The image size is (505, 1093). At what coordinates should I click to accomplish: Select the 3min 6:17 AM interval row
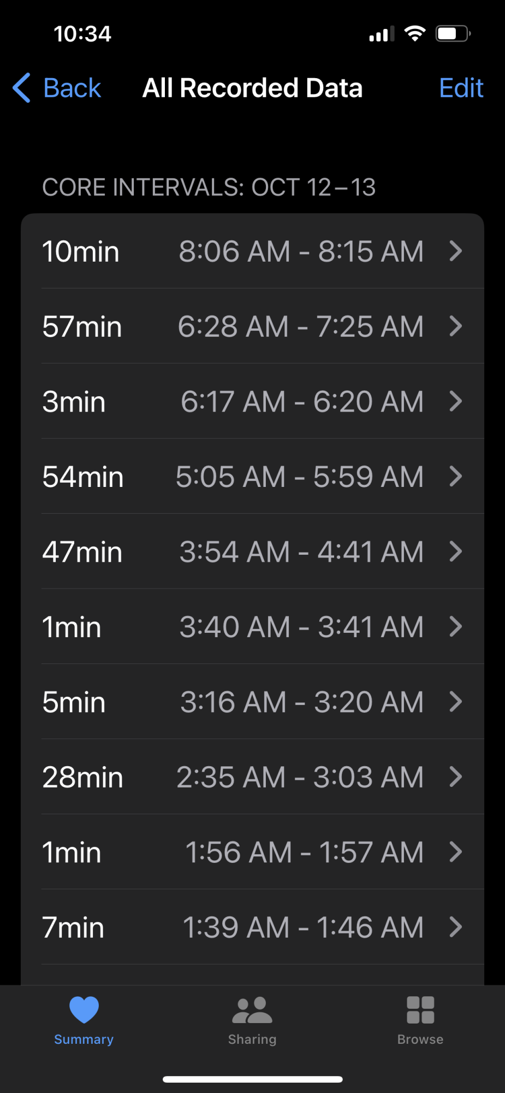tap(252, 401)
